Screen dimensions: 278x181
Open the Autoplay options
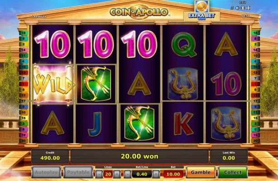(46, 172)
